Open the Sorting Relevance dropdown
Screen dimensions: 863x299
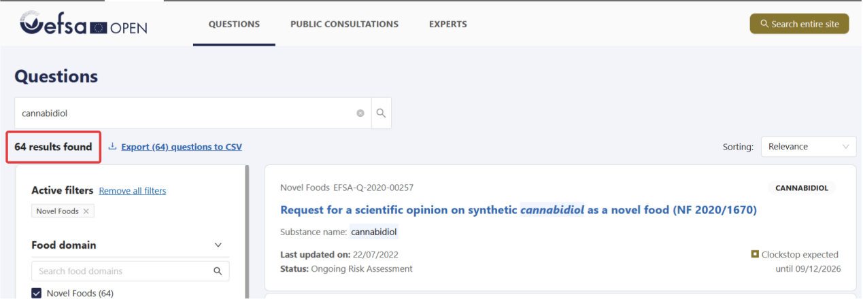[808, 147]
